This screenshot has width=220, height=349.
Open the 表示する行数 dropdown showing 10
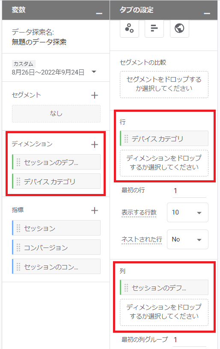(187, 212)
